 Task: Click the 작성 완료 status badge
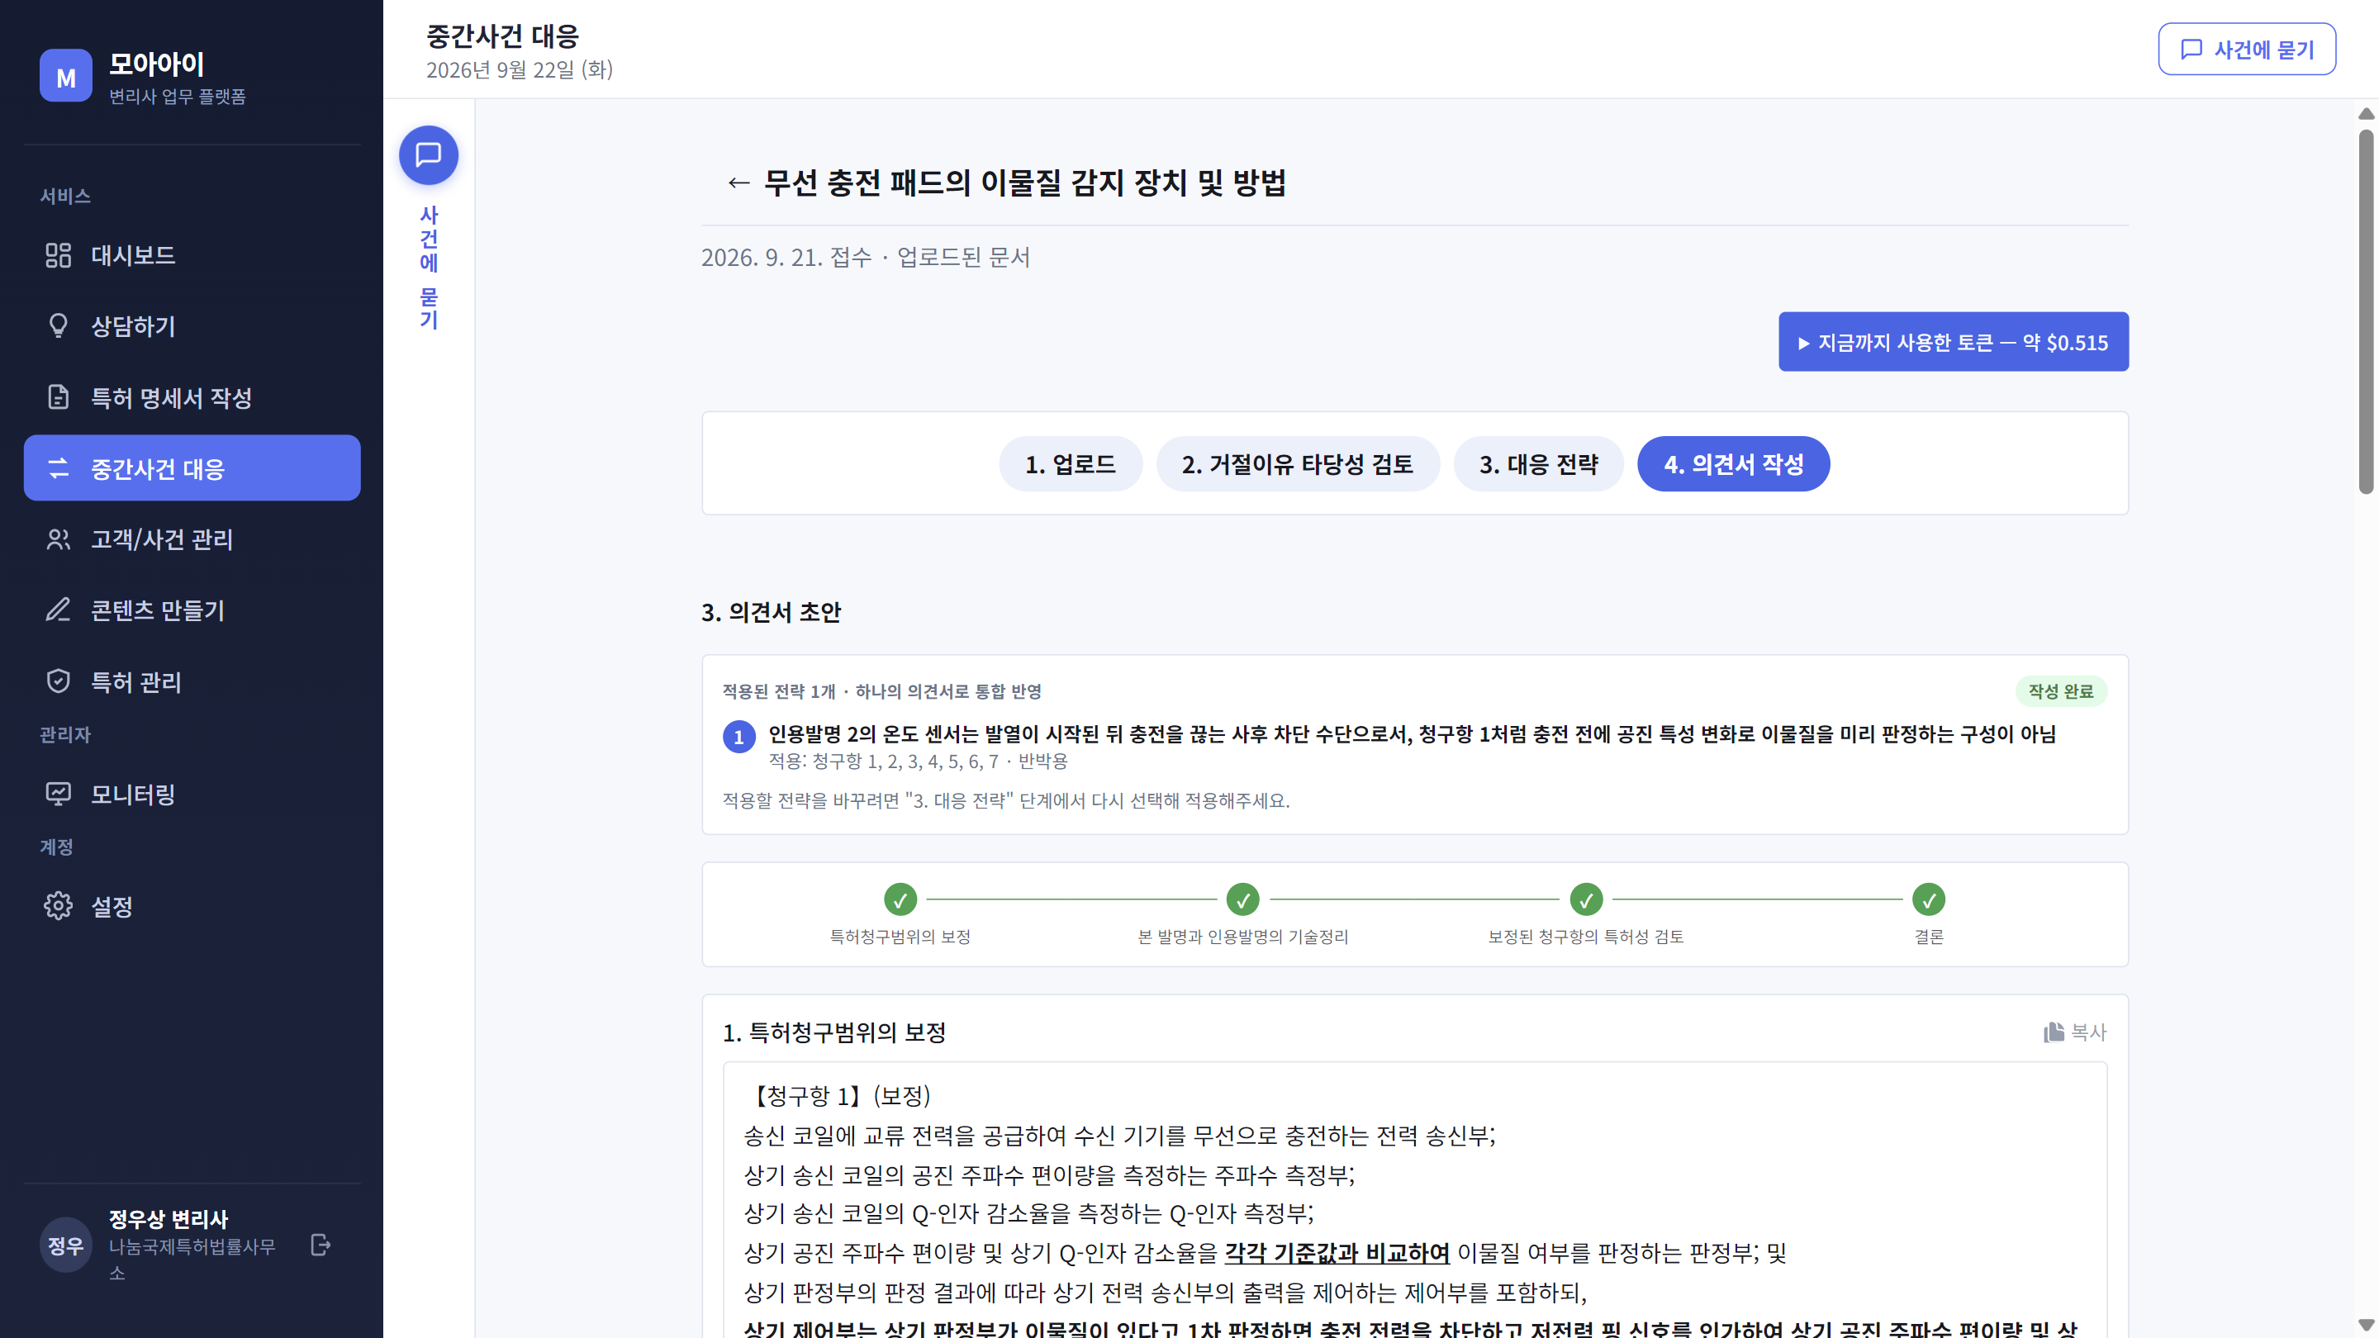coord(2060,690)
